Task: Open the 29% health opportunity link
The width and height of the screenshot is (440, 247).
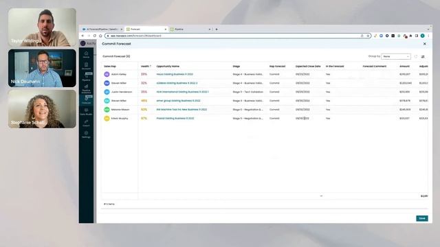Action: click(x=175, y=75)
